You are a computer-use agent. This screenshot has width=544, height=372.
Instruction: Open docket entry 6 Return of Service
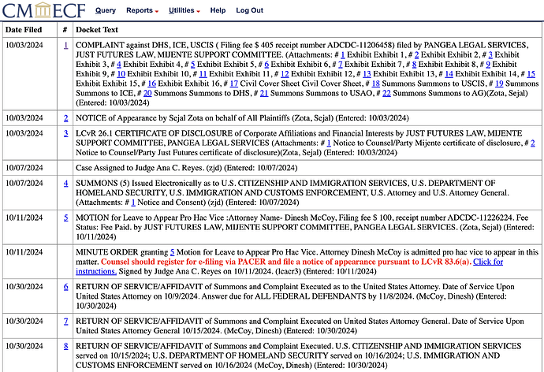click(x=66, y=286)
